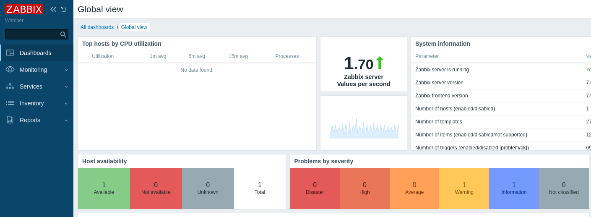591x217 pixels.
Task: Expand the Inventory menu chevron
Action: (x=66, y=103)
